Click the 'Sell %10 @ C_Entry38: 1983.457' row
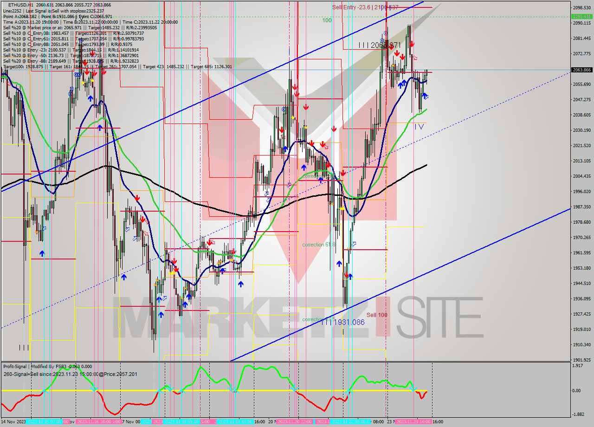 73,33
